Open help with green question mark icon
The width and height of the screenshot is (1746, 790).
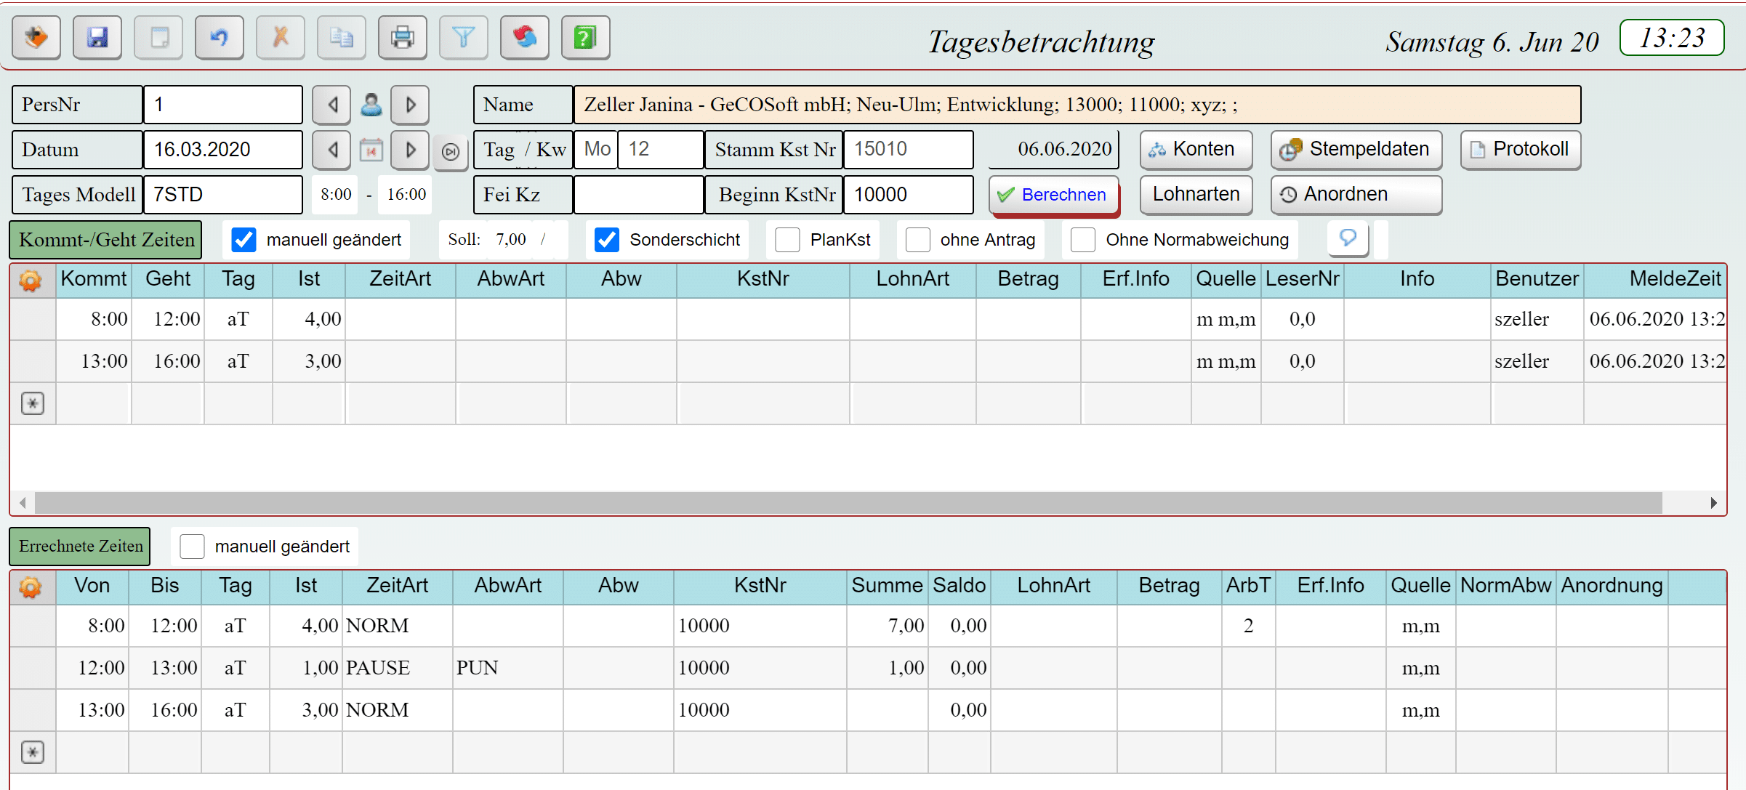[x=586, y=38]
